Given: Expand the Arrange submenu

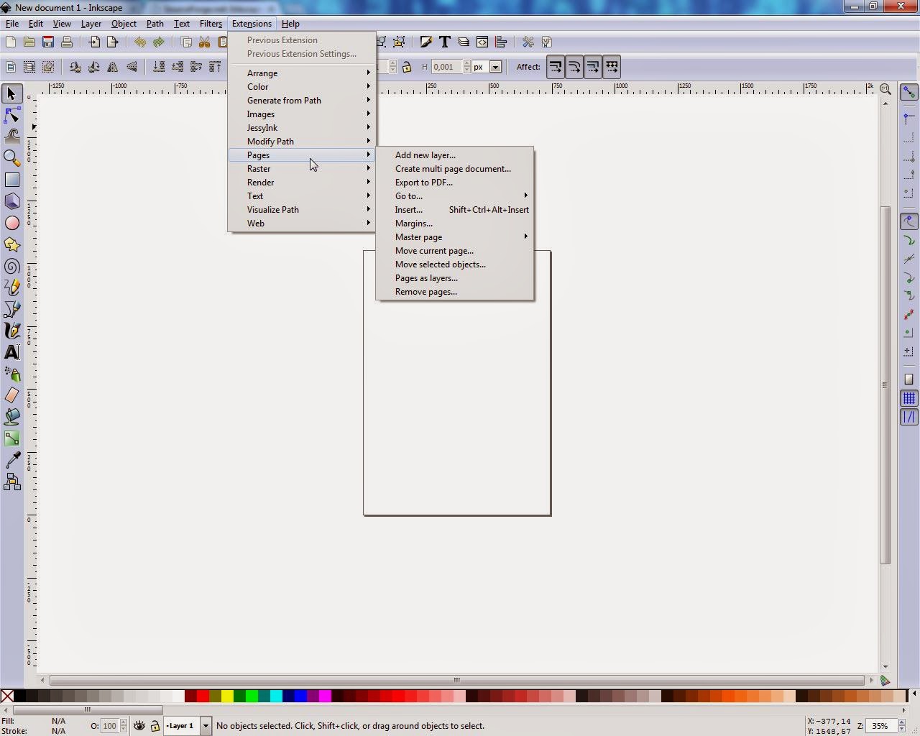Looking at the screenshot, I should [302, 73].
